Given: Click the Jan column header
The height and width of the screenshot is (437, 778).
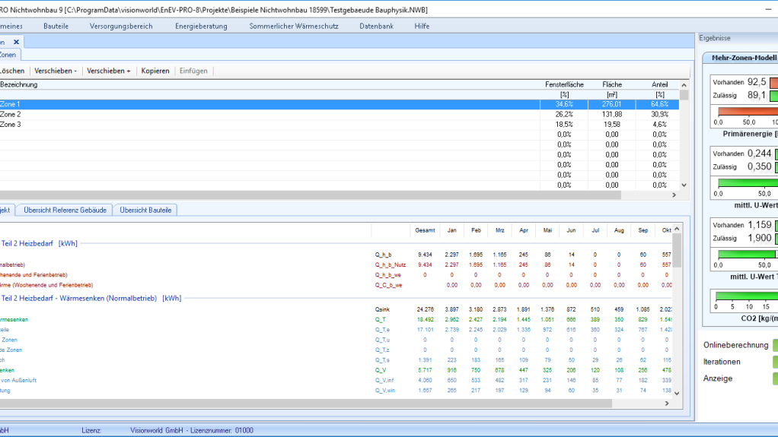Looking at the screenshot, I should pyautogui.click(x=451, y=230).
